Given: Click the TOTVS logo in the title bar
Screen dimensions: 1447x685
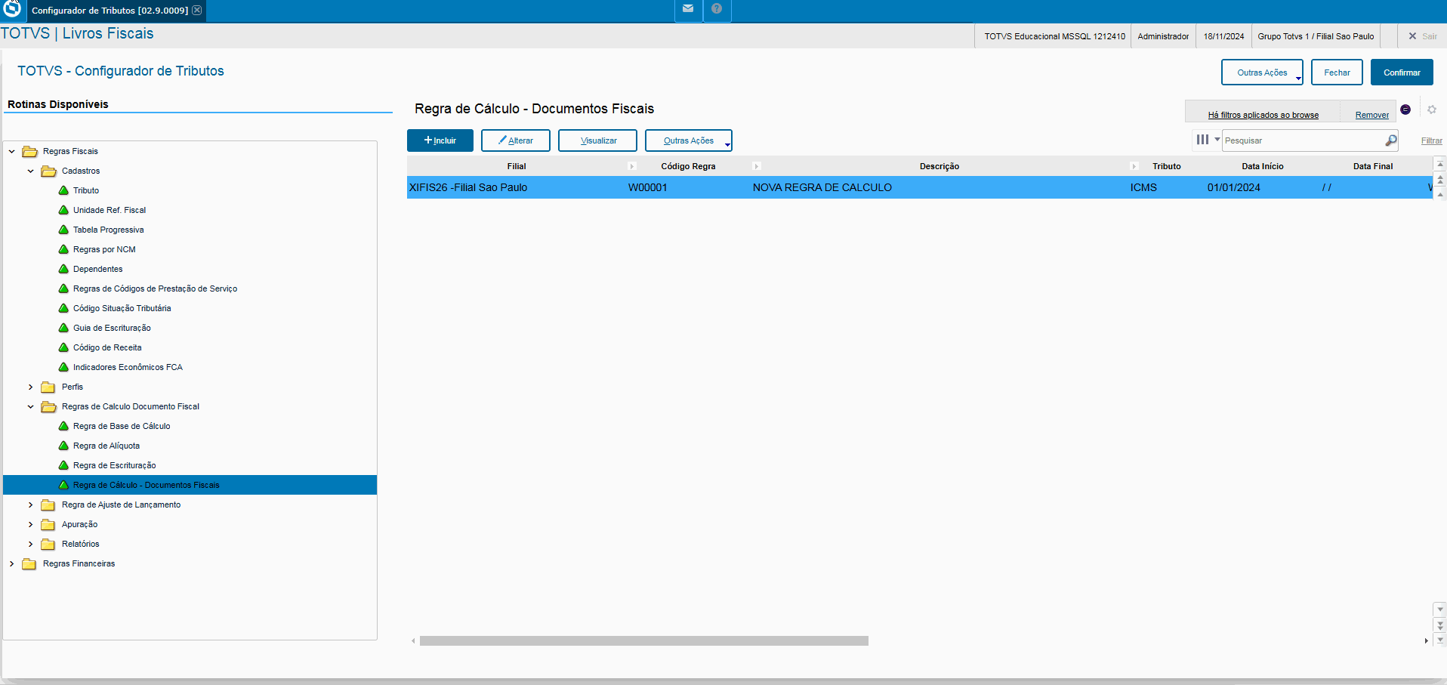Looking at the screenshot, I should (x=12, y=8).
